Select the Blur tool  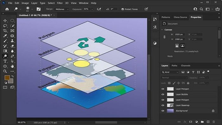[x=12, y=51]
